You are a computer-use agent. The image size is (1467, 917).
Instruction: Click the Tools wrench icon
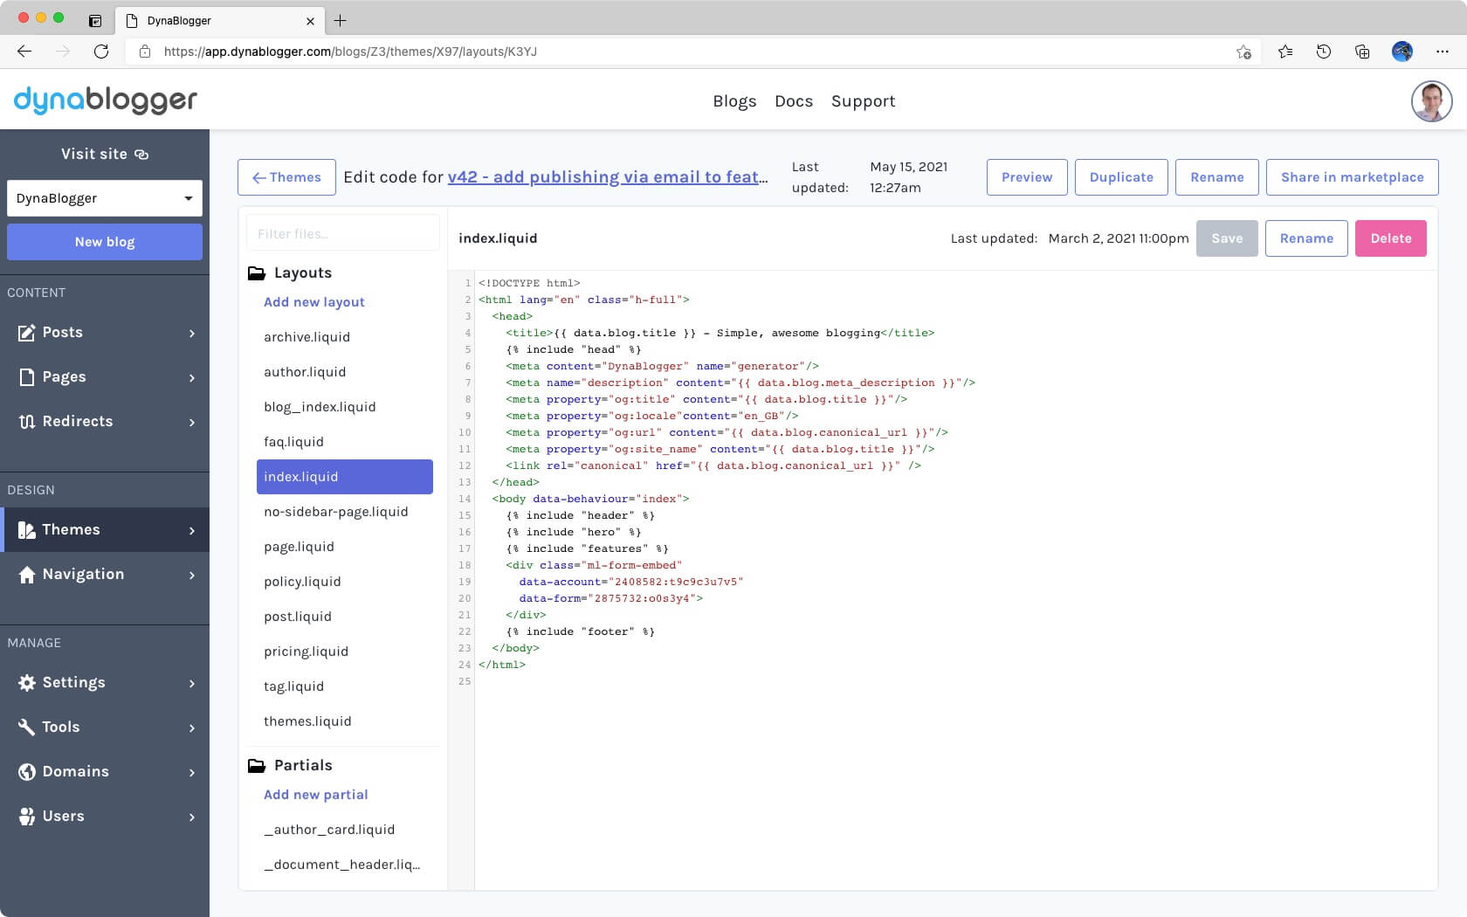(x=26, y=727)
